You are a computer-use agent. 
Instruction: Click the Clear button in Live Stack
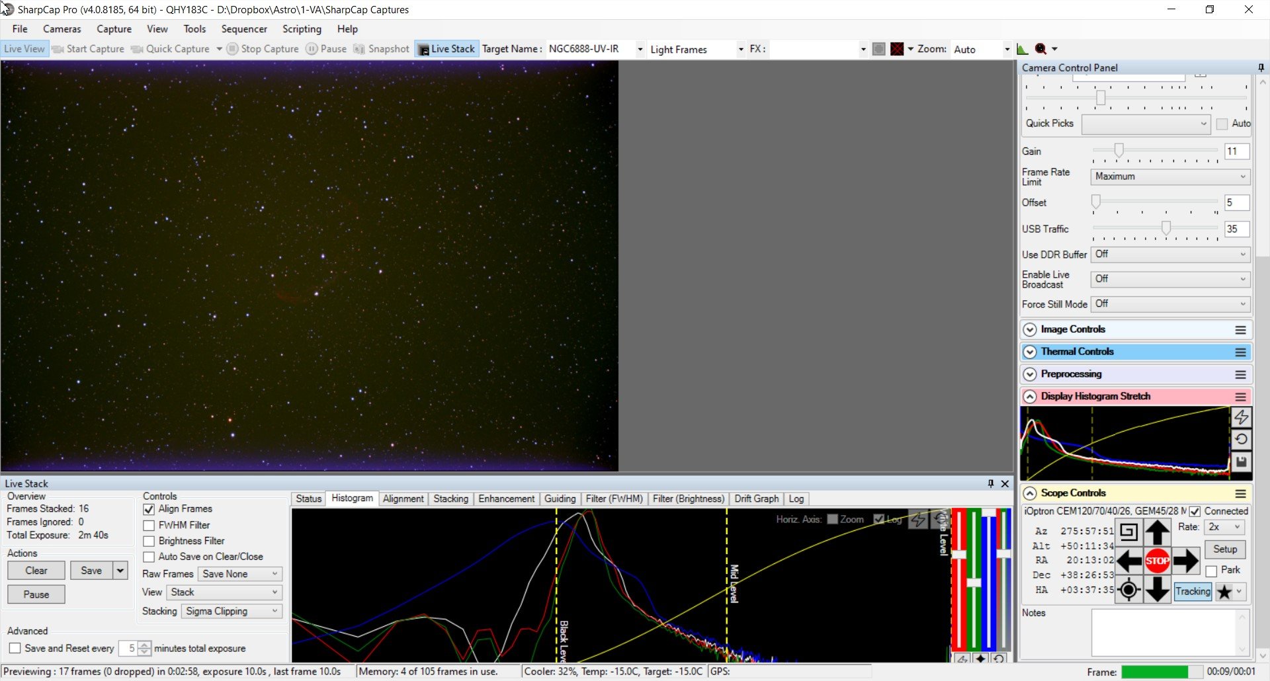click(x=36, y=571)
